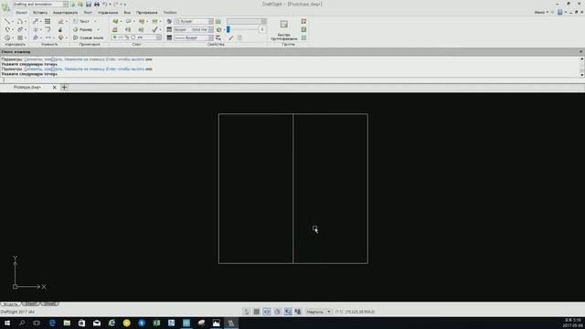This screenshot has height=329, width=585.
Task: Open the Annotate ribbon tab
Action: click(x=65, y=12)
